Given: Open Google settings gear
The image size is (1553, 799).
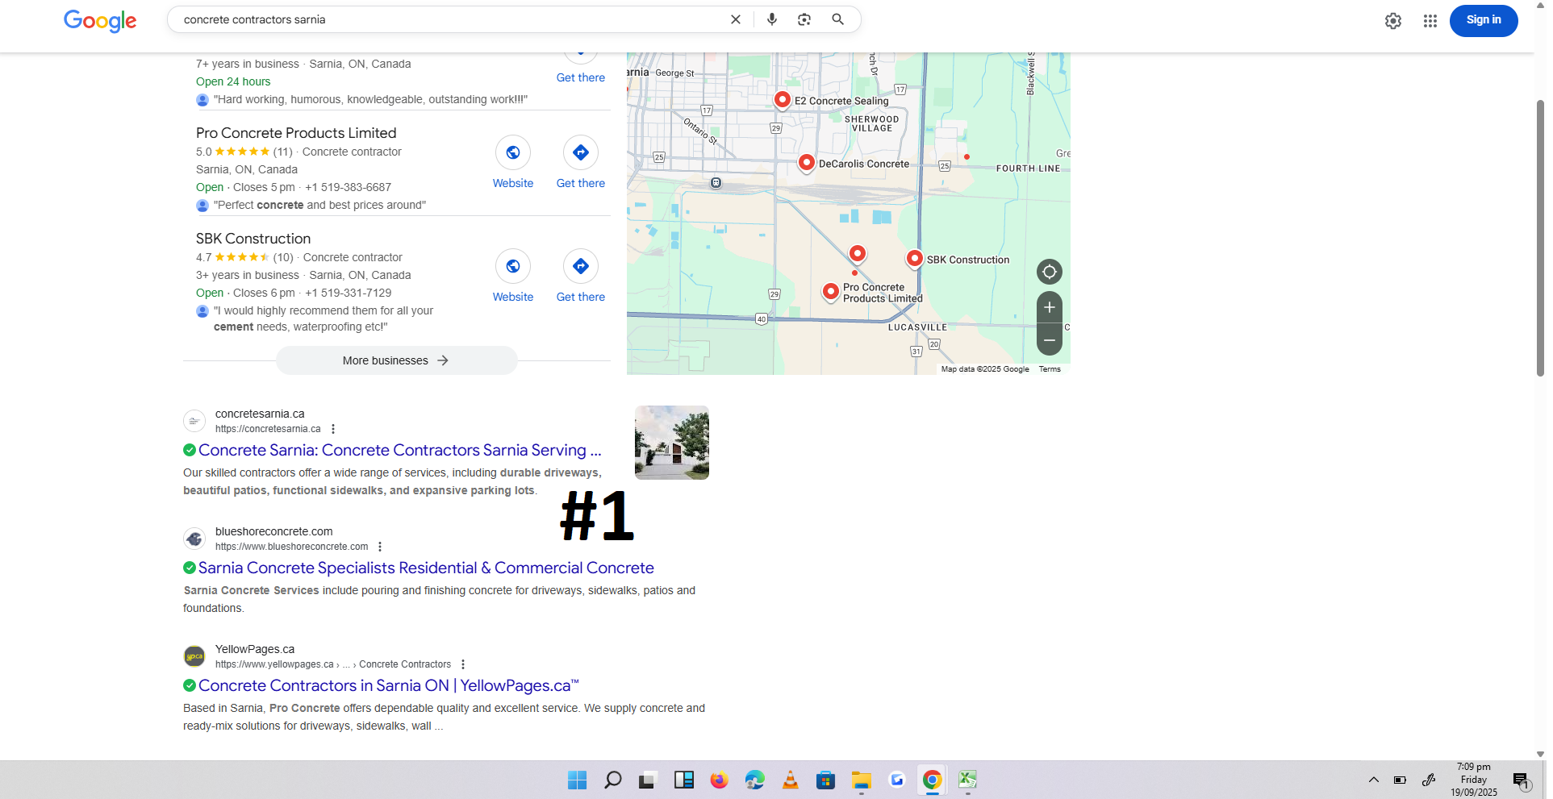Looking at the screenshot, I should pyautogui.click(x=1393, y=21).
